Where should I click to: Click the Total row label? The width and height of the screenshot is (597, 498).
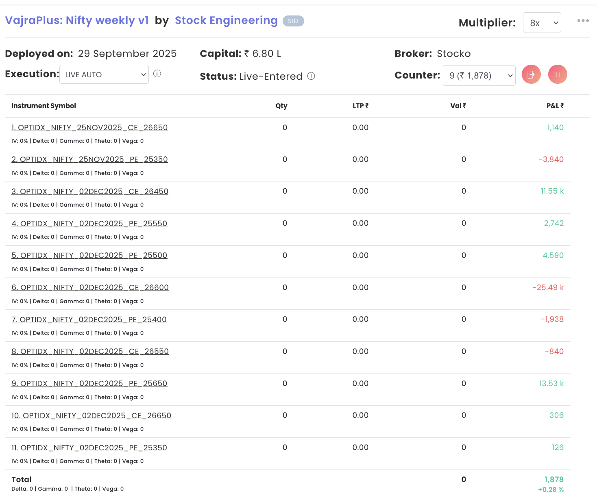click(x=22, y=480)
